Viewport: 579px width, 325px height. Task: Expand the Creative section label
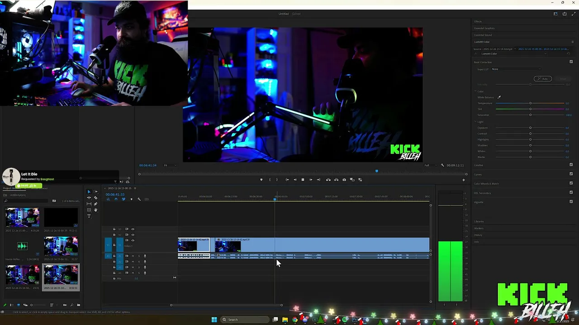(x=478, y=165)
